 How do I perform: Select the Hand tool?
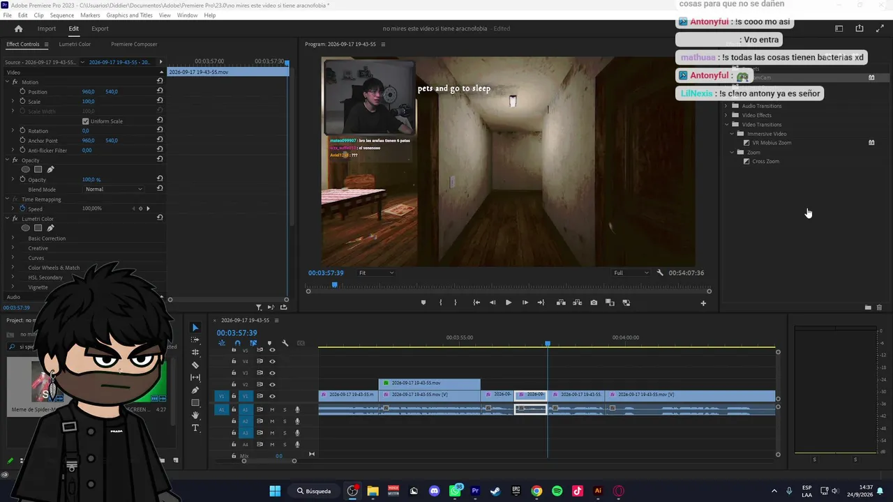(195, 415)
